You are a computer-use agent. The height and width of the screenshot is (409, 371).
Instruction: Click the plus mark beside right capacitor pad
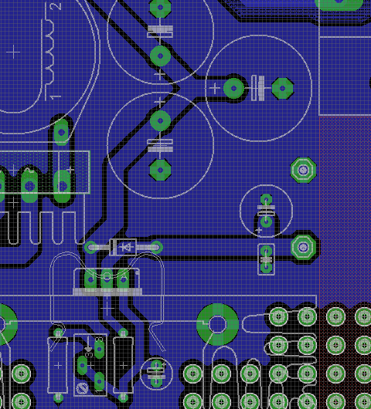[x=215, y=89]
